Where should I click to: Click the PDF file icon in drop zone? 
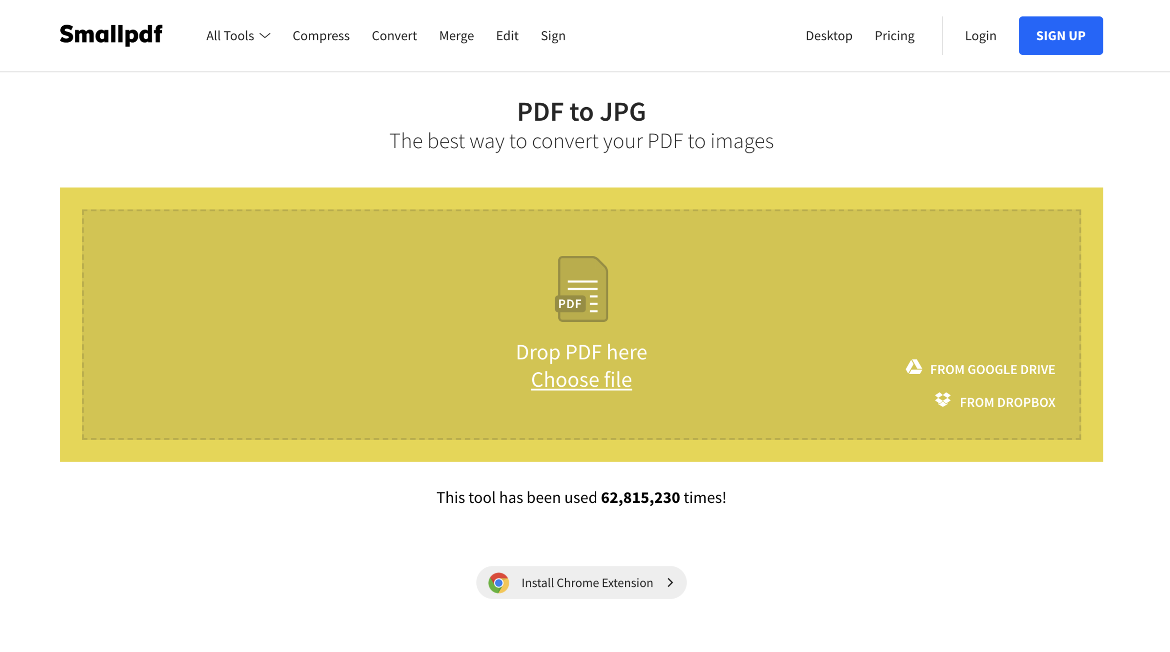pyautogui.click(x=582, y=289)
